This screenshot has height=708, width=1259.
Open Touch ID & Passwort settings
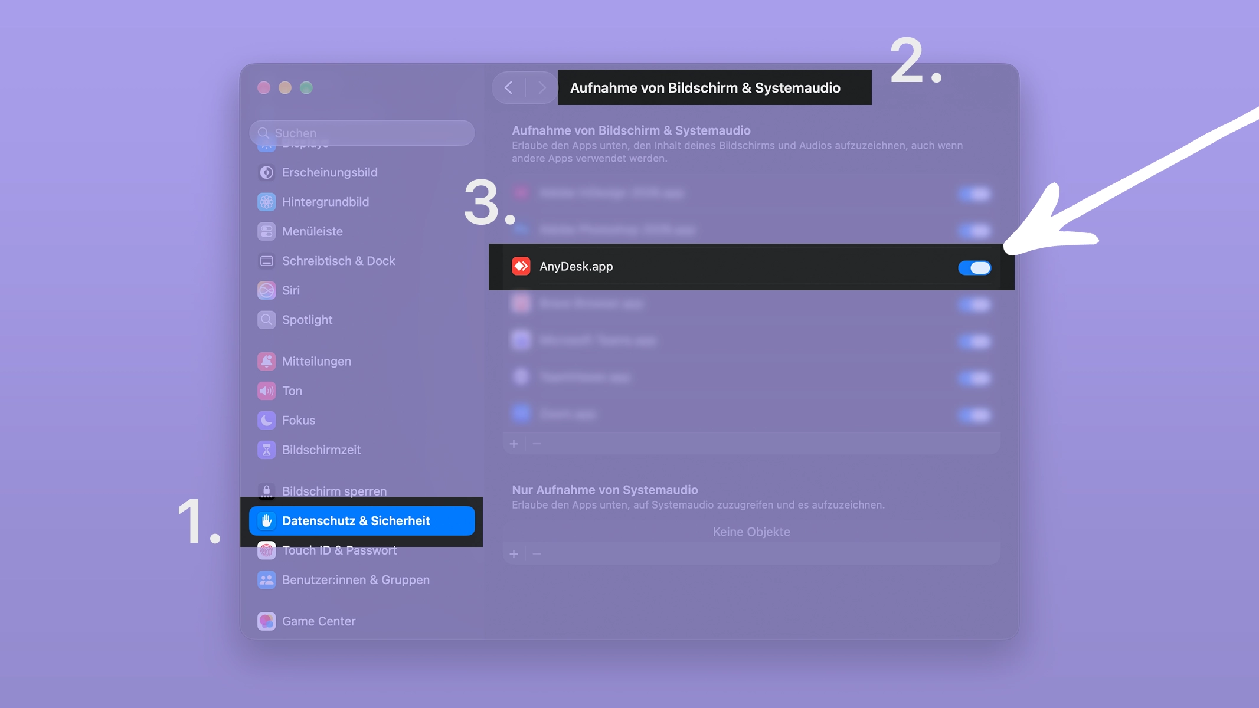(x=361, y=550)
